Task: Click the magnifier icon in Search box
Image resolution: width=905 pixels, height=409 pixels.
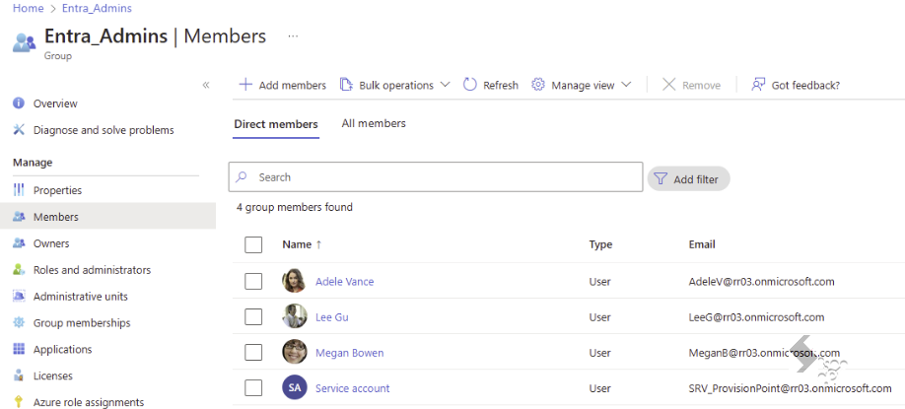Action: click(x=243, y=177)
